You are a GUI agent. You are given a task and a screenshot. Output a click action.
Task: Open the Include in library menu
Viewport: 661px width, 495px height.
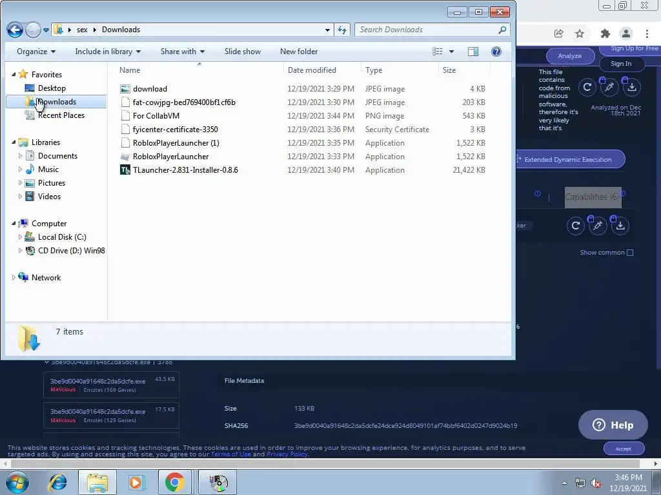pos(108,52)
